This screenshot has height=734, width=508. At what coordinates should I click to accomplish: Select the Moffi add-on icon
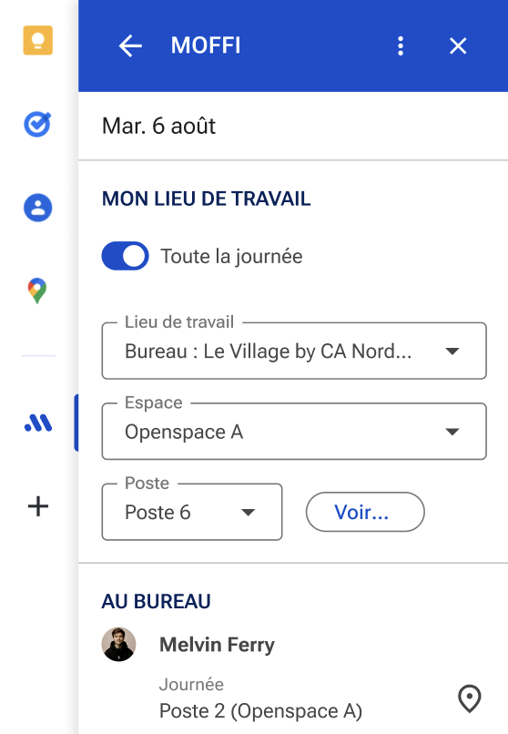(38, 423)
